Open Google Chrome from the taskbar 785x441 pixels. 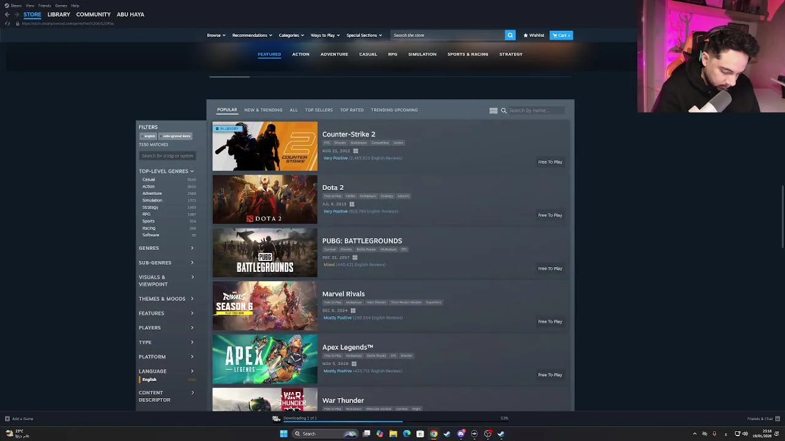pos(434,434)
